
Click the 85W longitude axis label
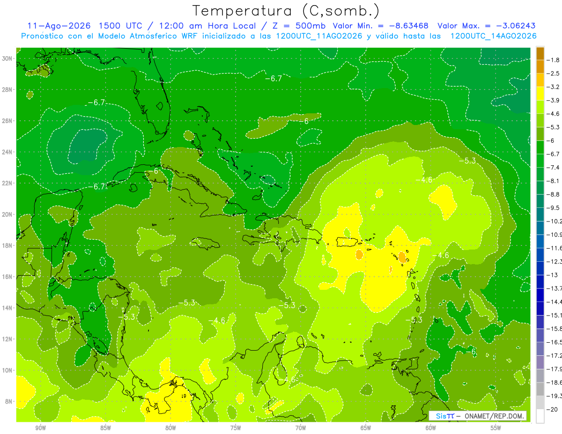(x=105, y=428)
